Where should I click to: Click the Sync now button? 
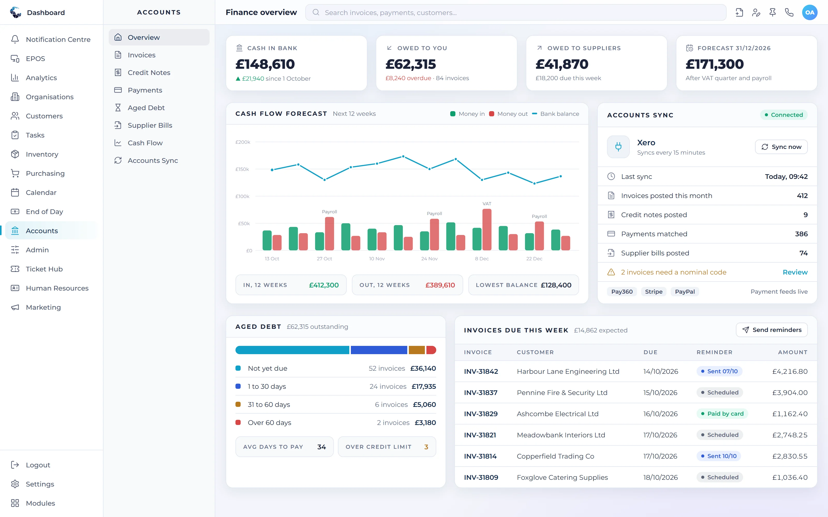pos(781,147)
